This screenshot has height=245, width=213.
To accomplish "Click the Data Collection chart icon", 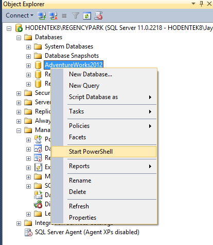I will pos(38,149).
